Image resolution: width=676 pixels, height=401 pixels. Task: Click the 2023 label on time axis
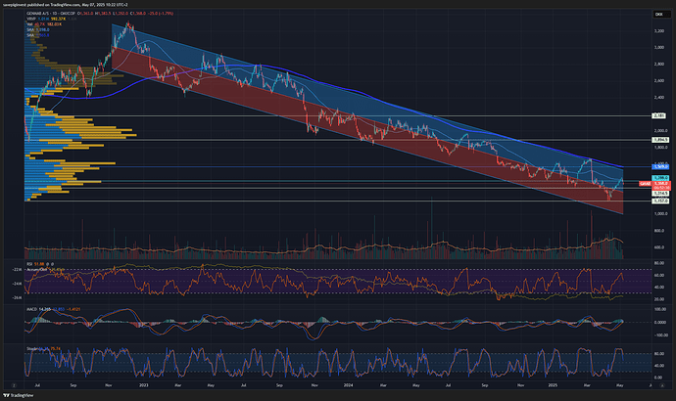(x=144, y=385)
